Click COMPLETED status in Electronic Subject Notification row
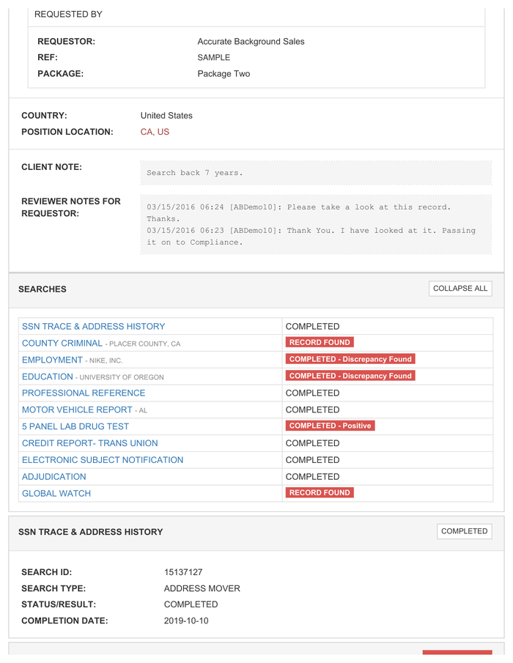Screen dimensions: 513x663 pos(312,459)
